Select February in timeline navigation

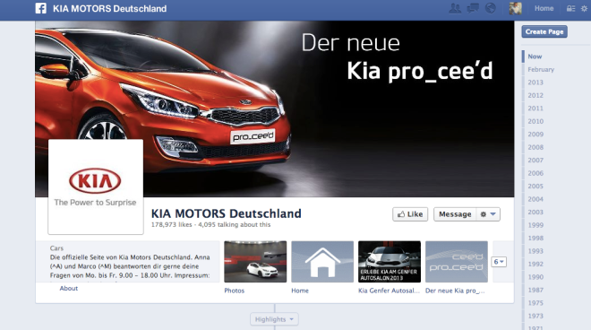(x=541, y=69)
